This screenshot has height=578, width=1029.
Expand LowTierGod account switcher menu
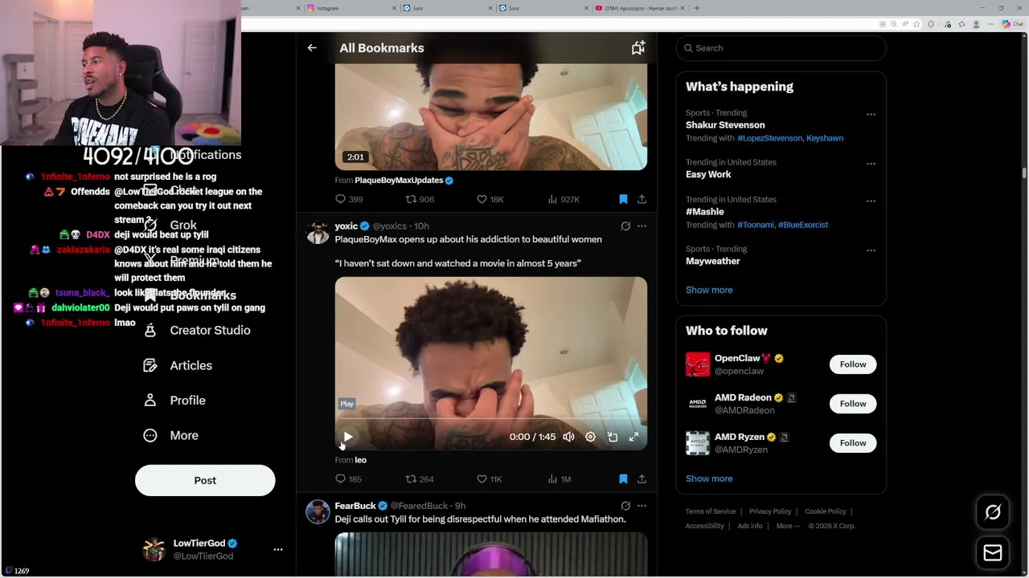(278, 549)
